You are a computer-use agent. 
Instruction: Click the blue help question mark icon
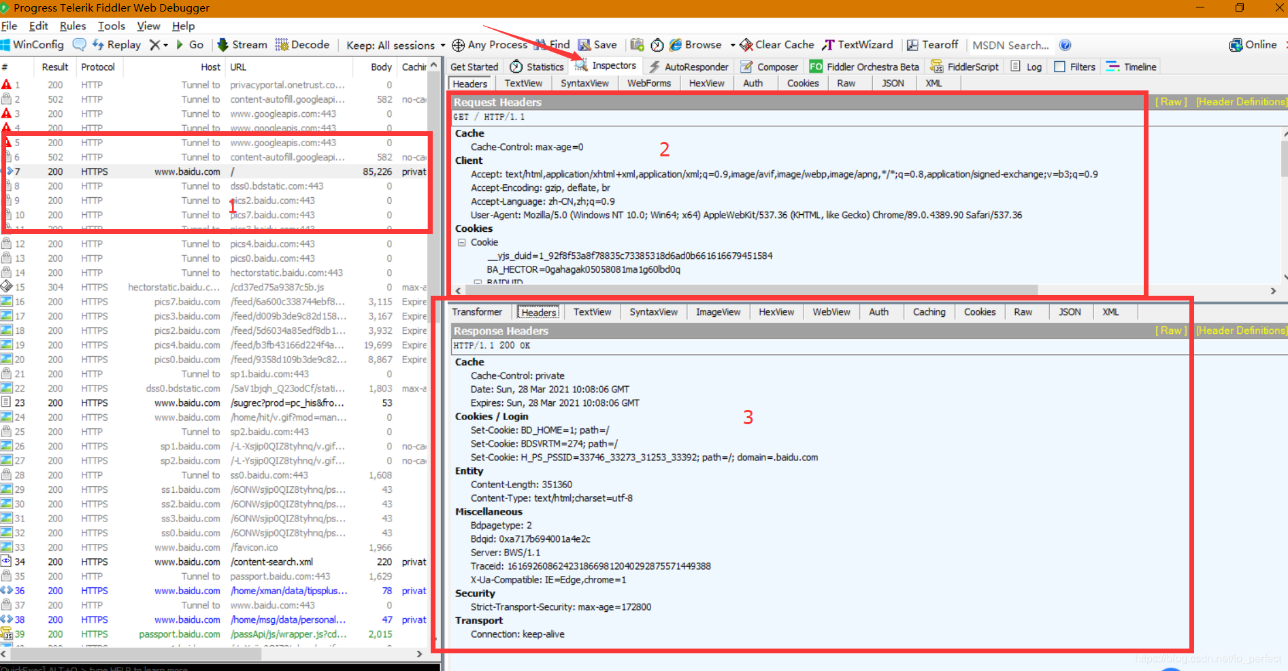(x=1066, y=45)
